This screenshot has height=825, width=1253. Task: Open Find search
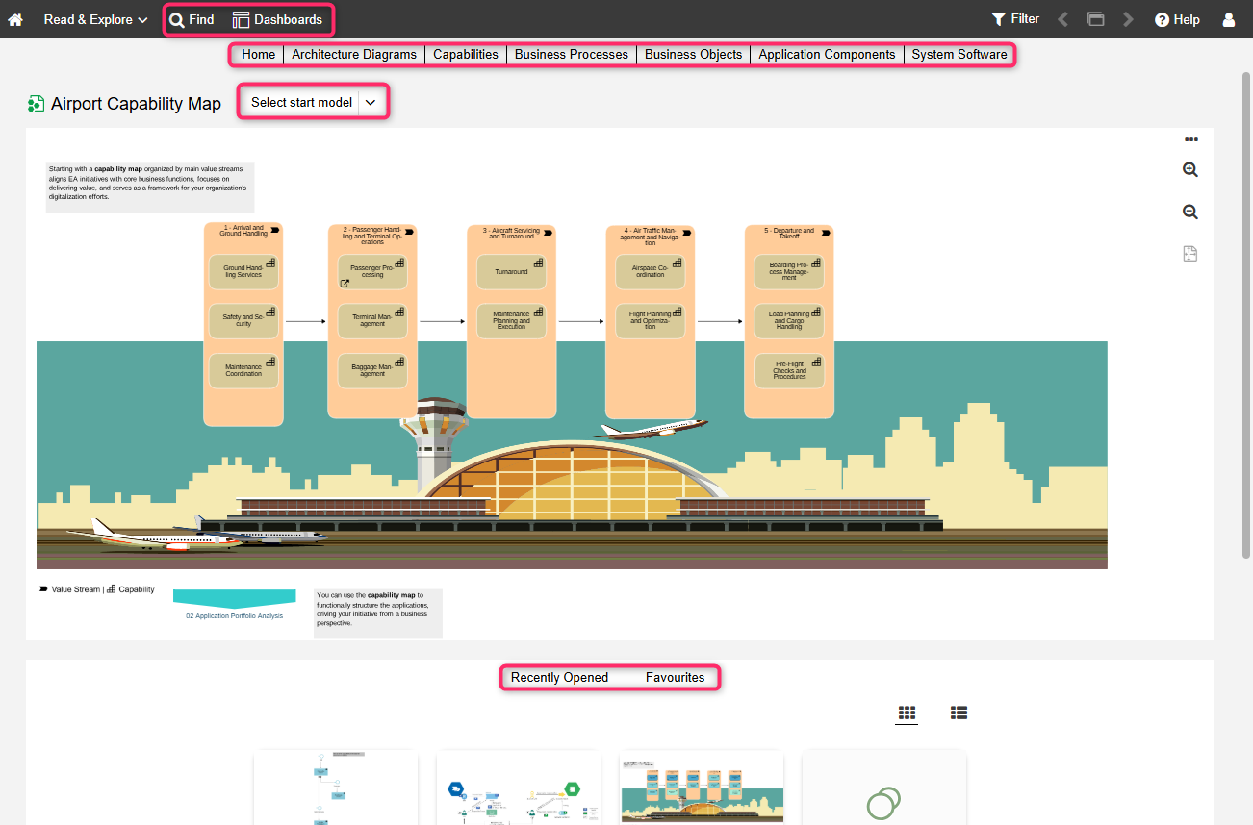click(192, 19)
